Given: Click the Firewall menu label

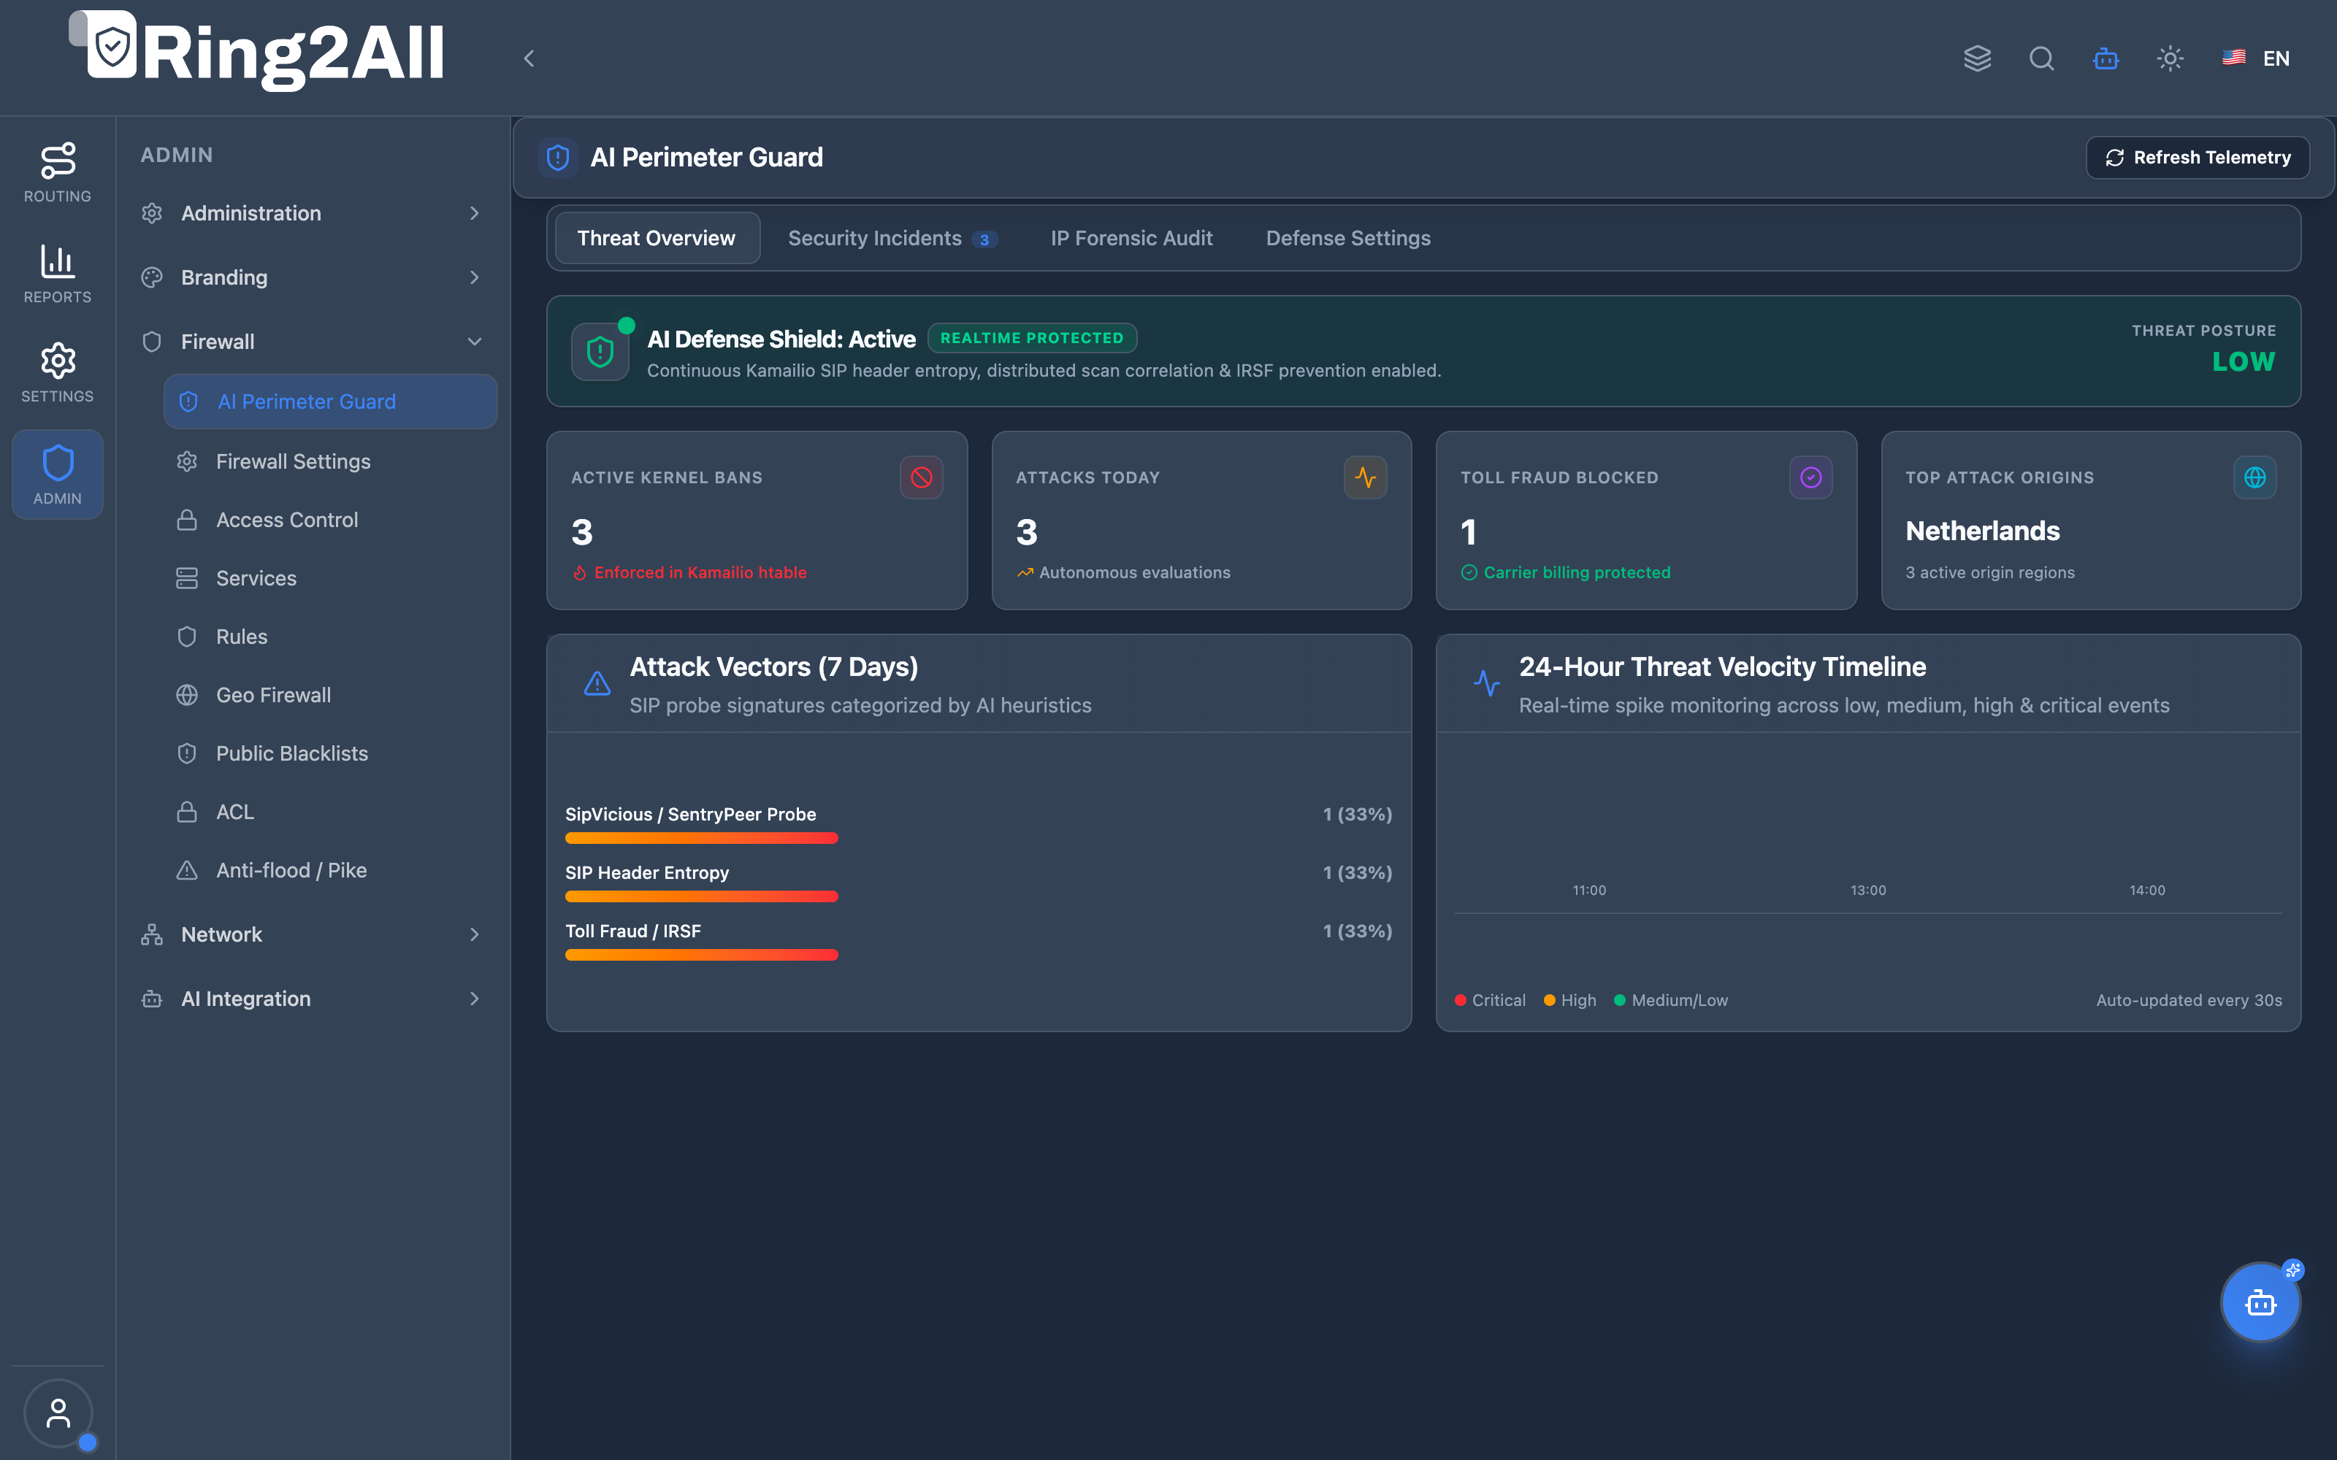Looking at the screenshot, I should coord(218,342).
